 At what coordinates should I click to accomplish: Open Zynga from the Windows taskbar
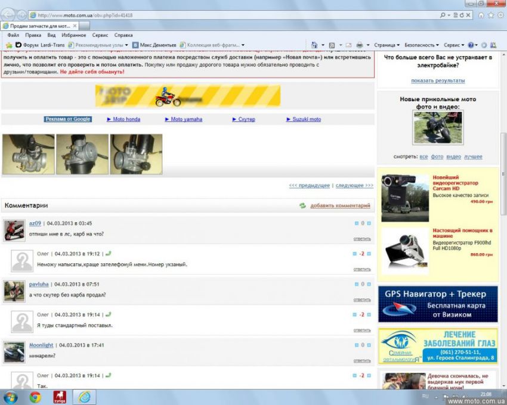coord(60,397)
